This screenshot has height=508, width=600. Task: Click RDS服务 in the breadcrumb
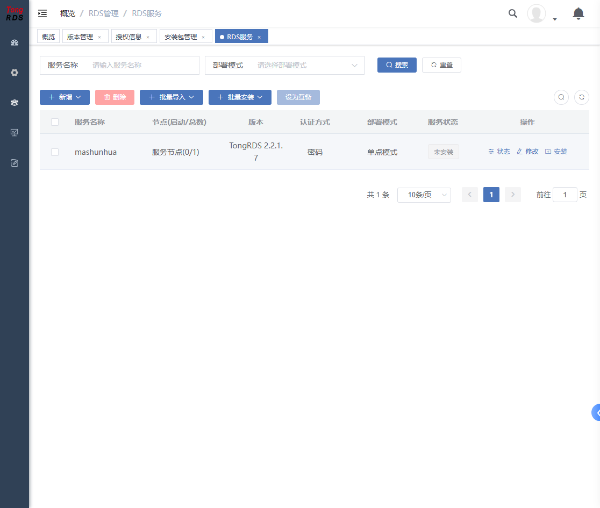pos(147,13)
